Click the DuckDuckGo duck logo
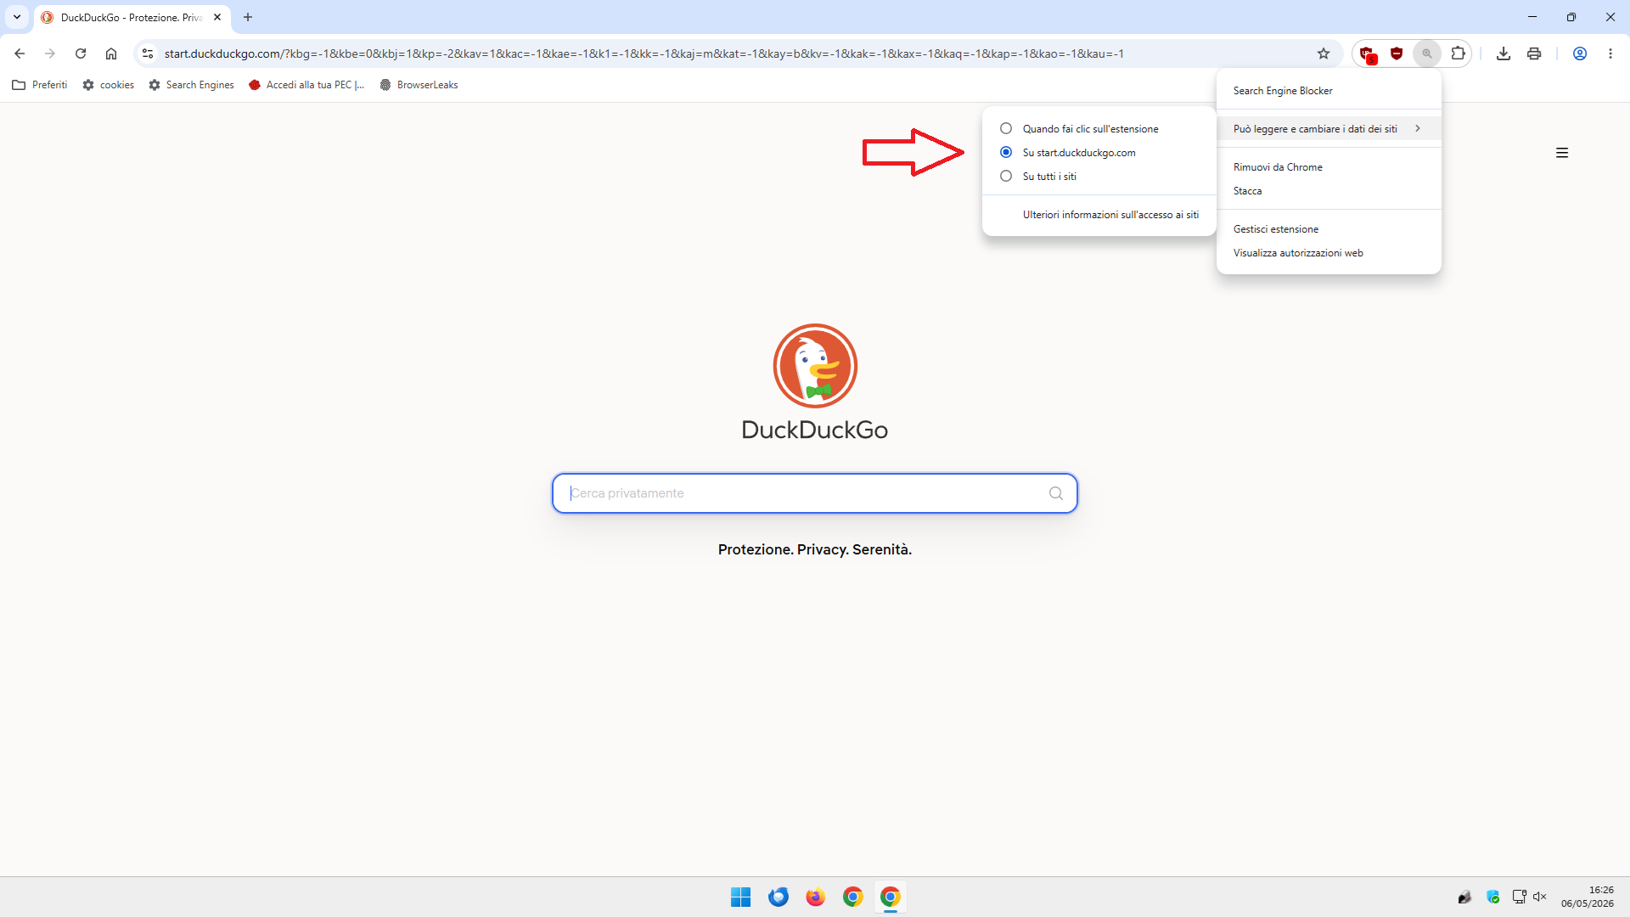 (x=815, y=366)
